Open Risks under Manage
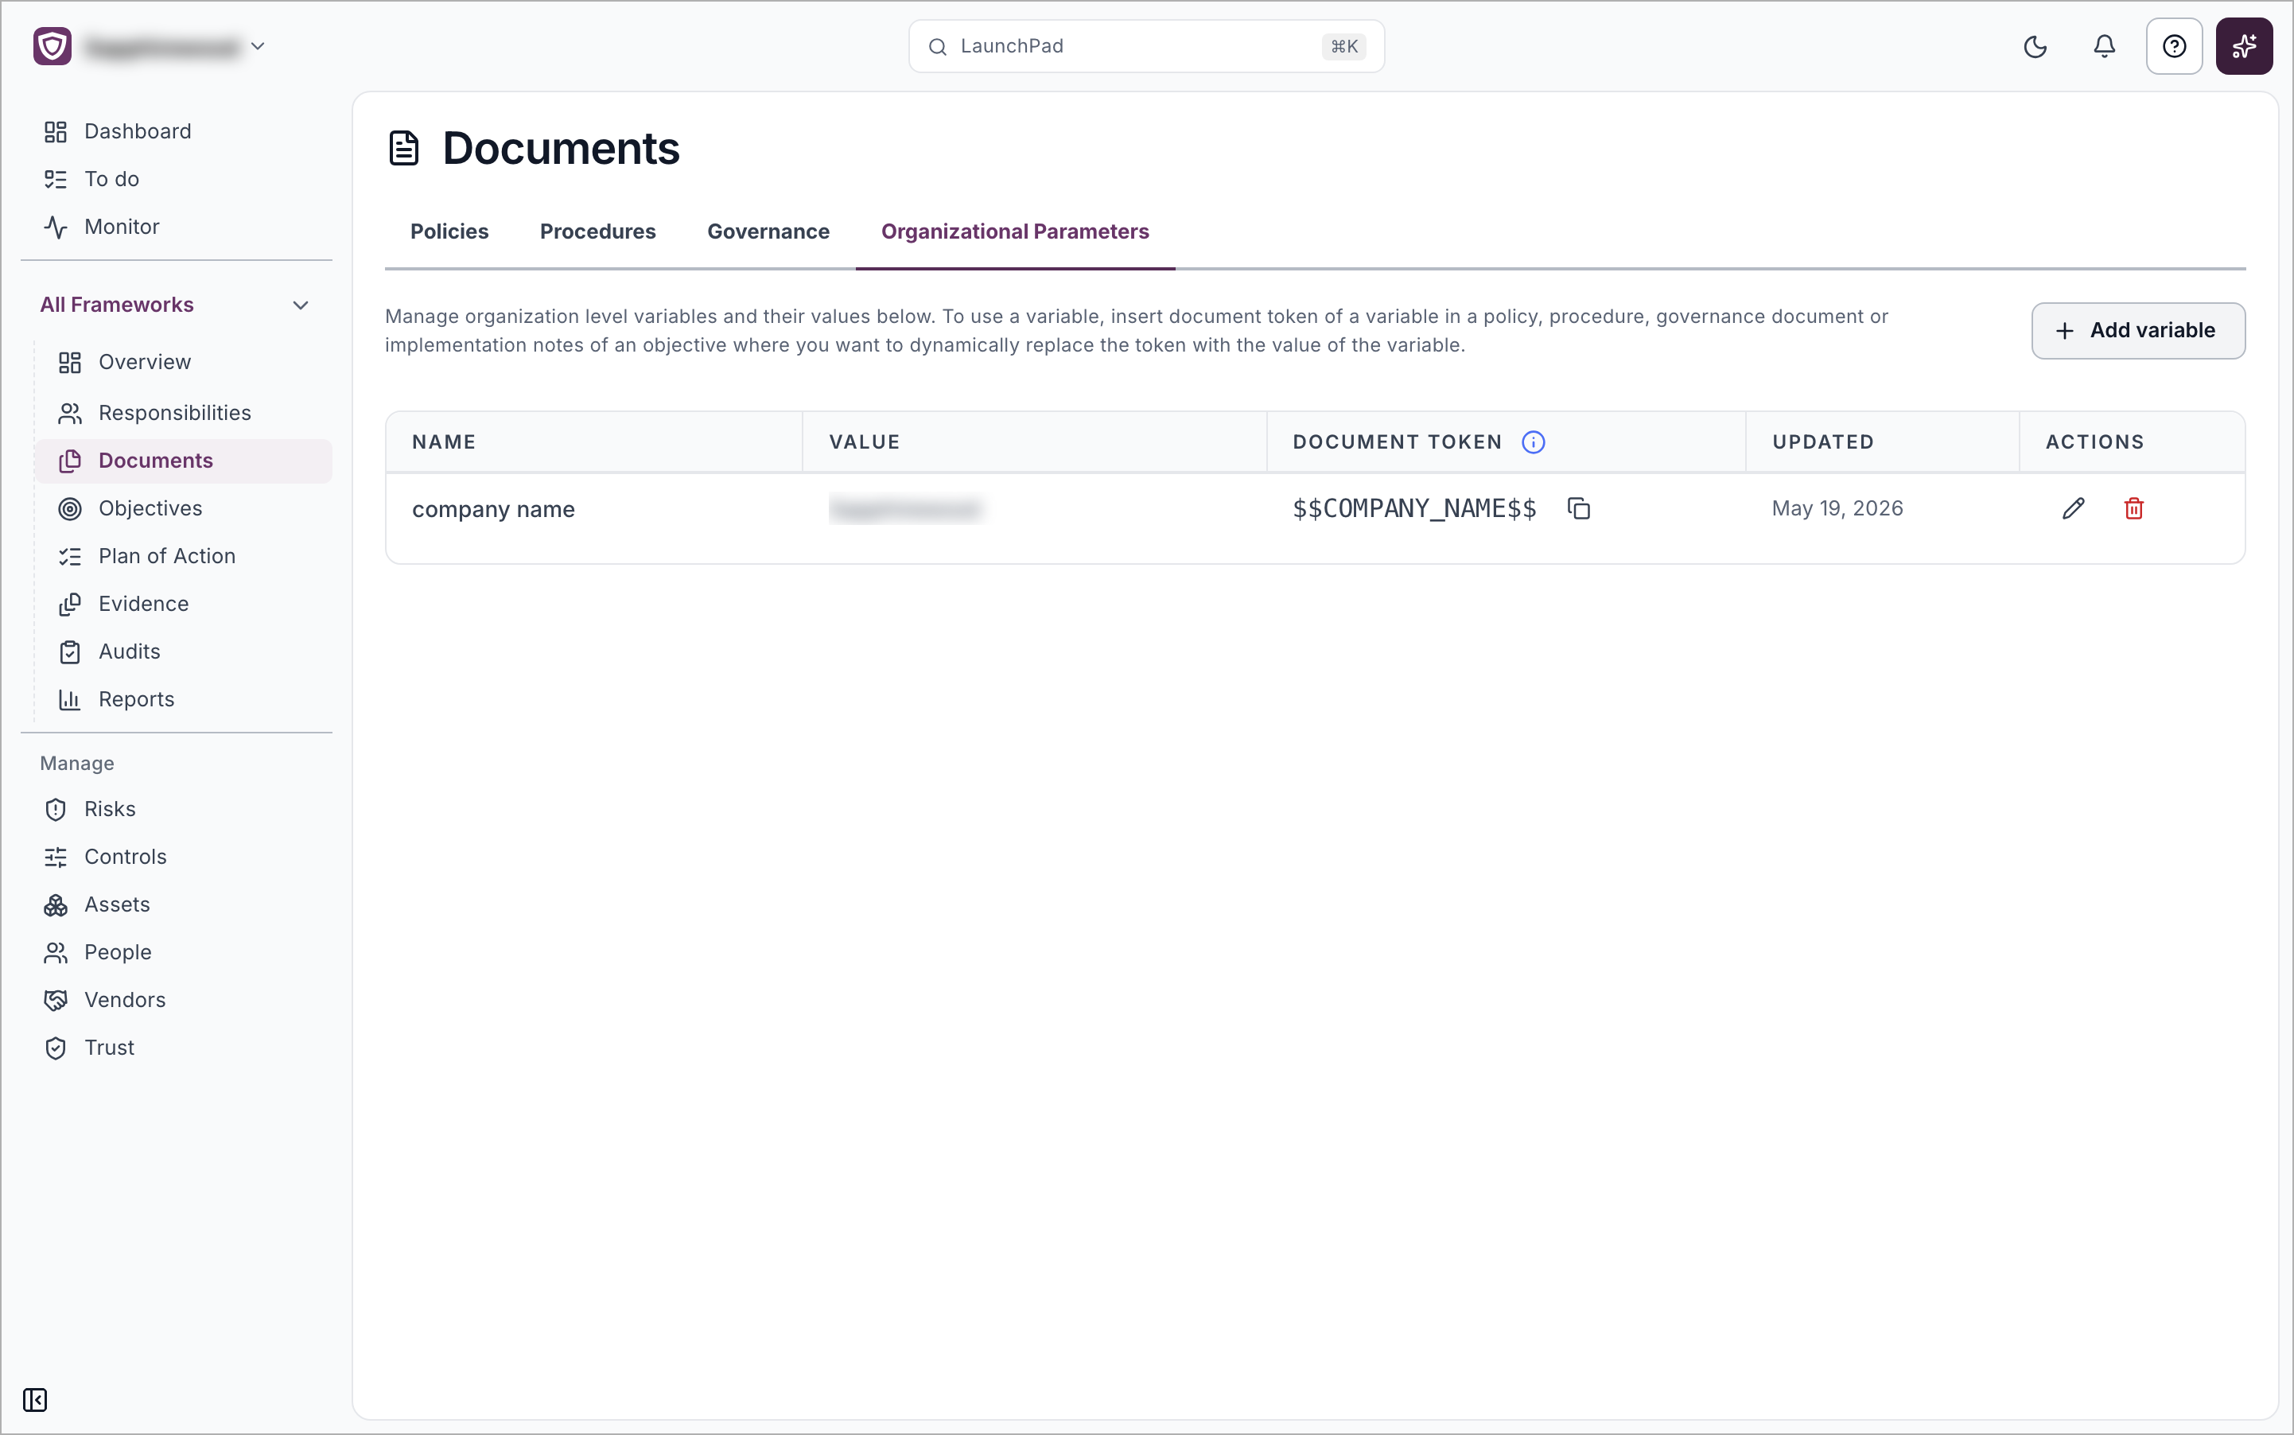The height and width of the screenshot is (1435, 2294). tap(177, 809)
